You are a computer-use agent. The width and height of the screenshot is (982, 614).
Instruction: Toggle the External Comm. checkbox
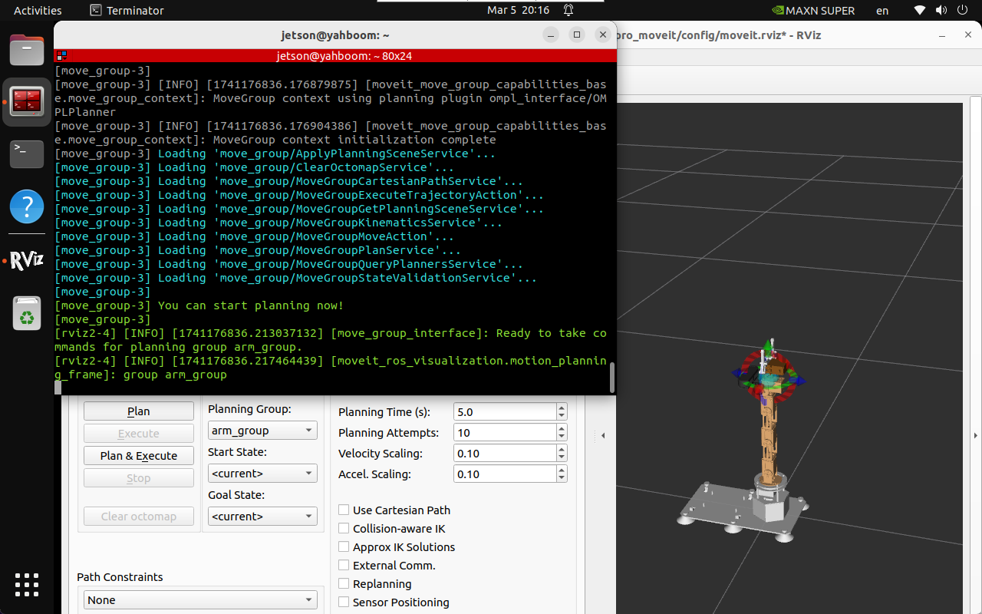(344, 566)
